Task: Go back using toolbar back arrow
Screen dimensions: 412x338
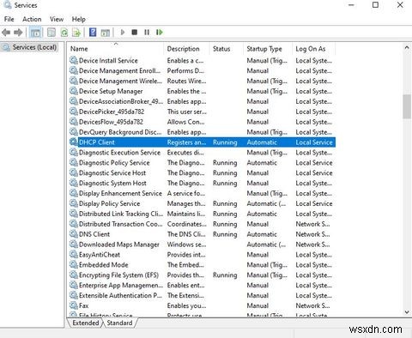Action: (6, 33)
